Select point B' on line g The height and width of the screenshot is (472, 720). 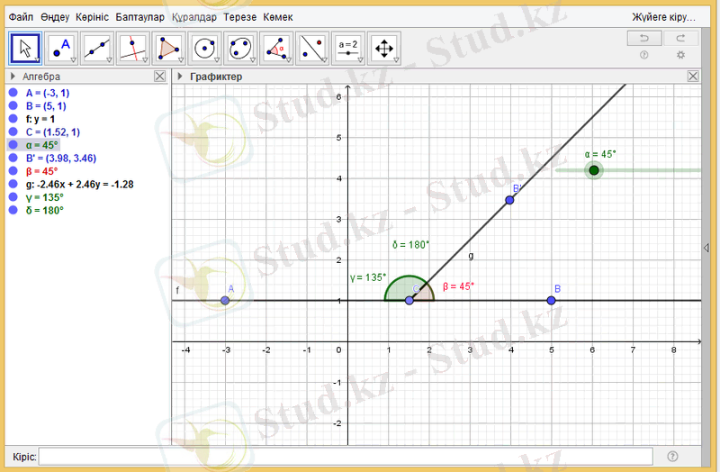click(509, 200)
